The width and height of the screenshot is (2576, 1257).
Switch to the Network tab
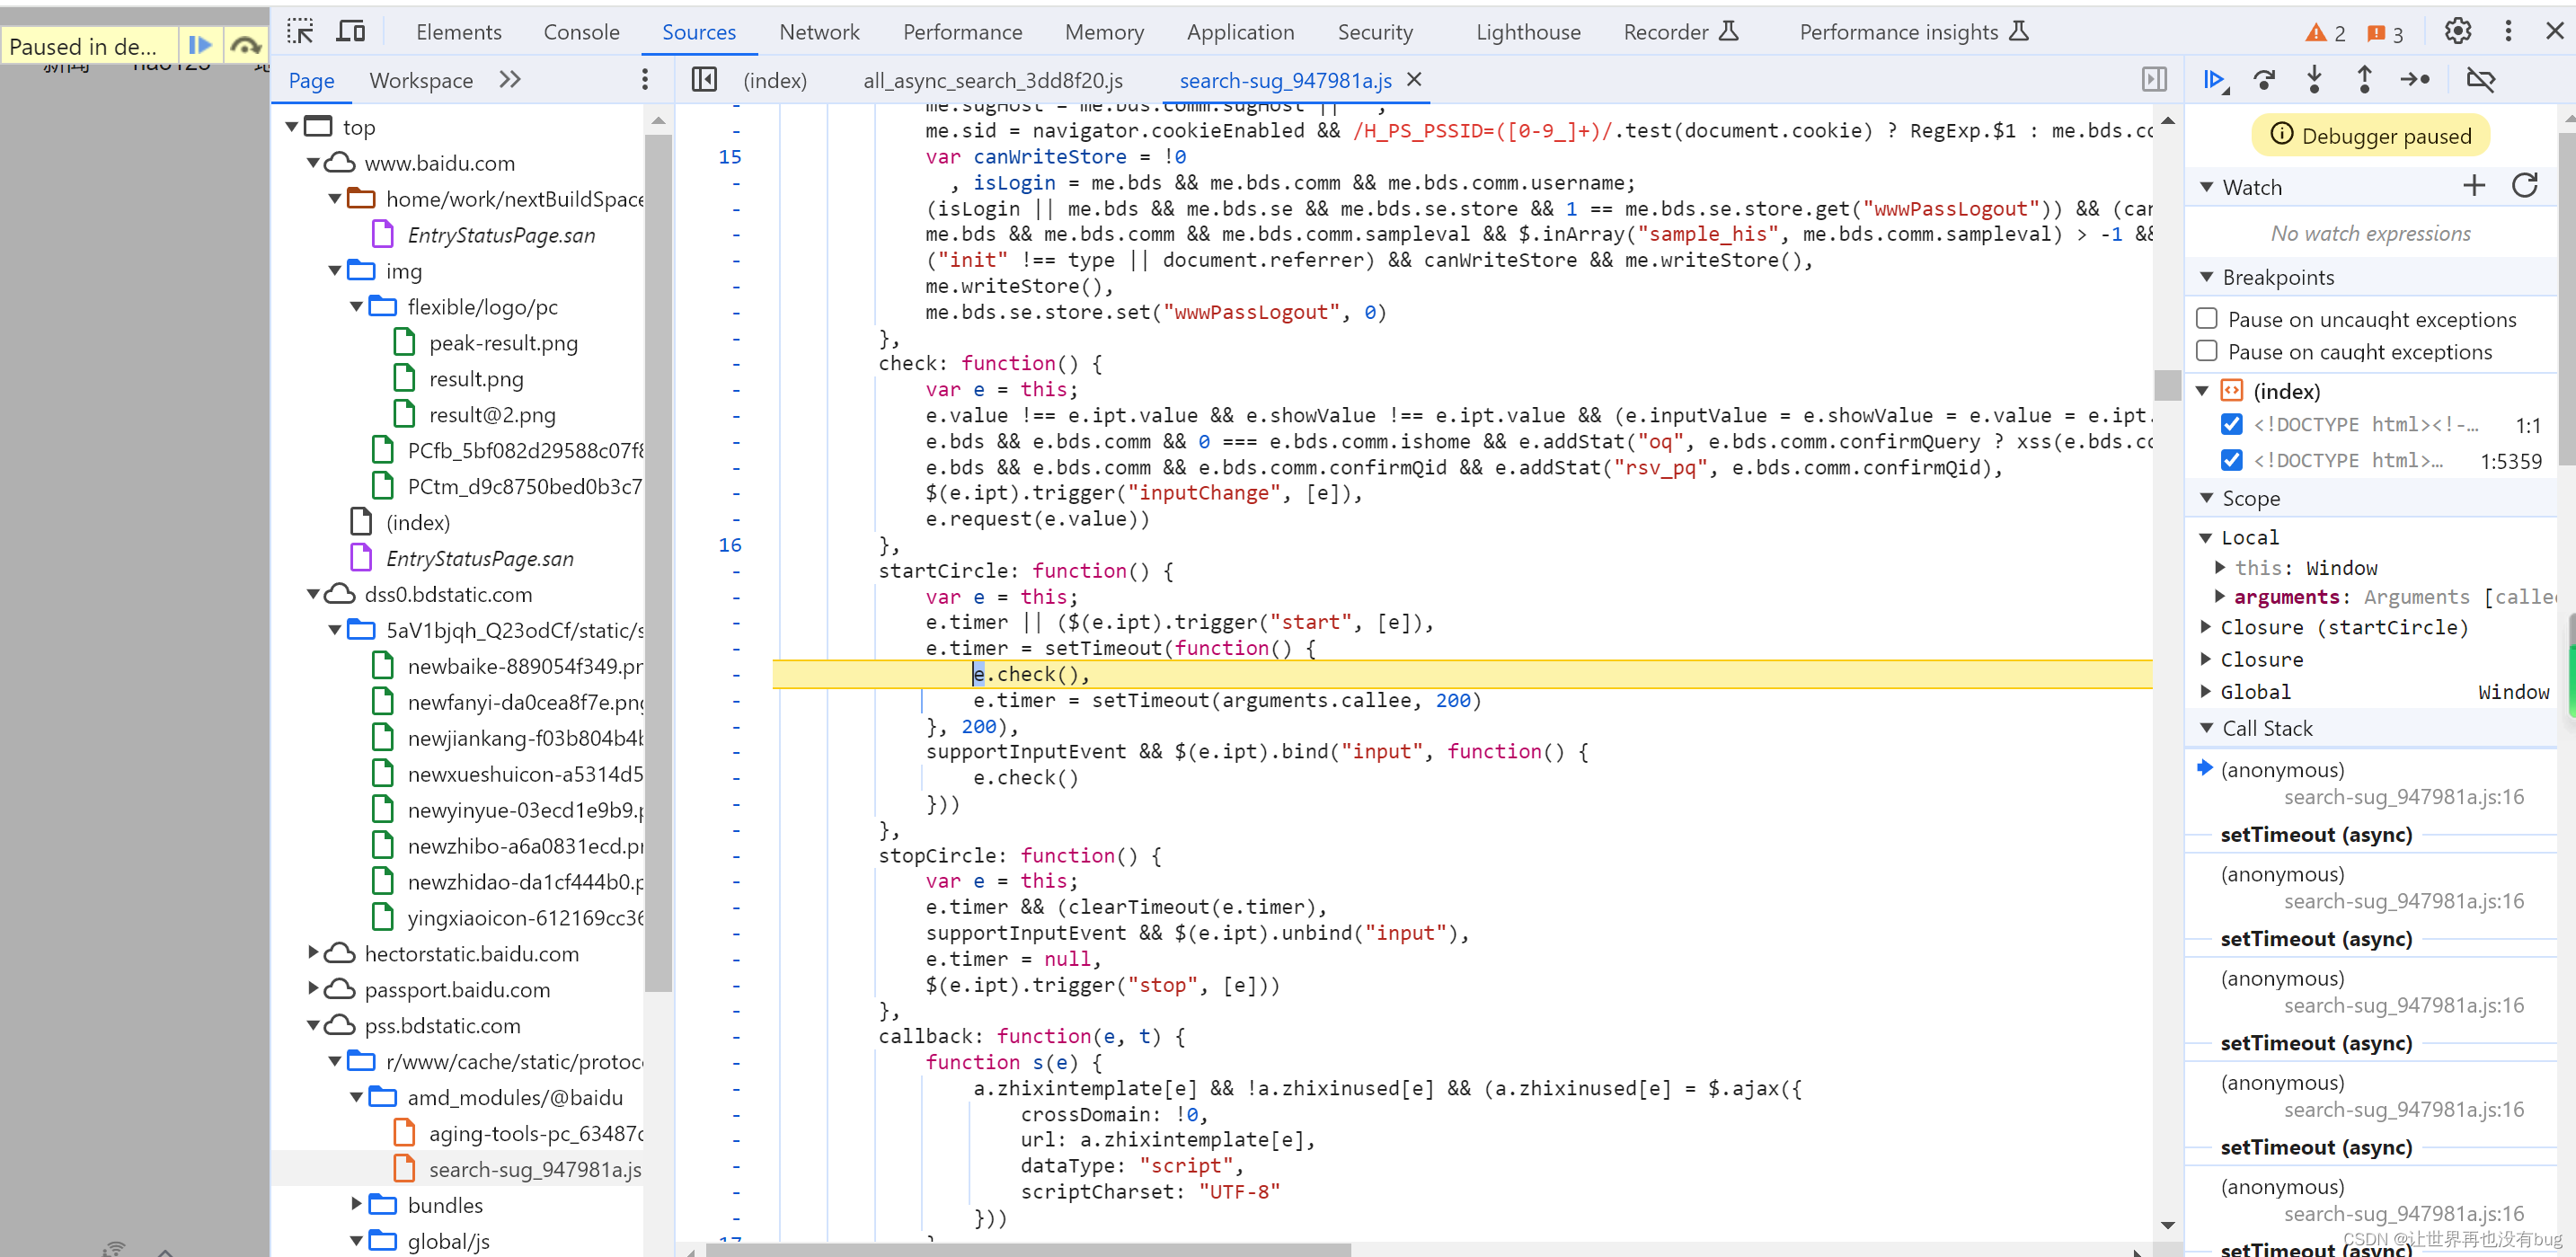[819, 31]
